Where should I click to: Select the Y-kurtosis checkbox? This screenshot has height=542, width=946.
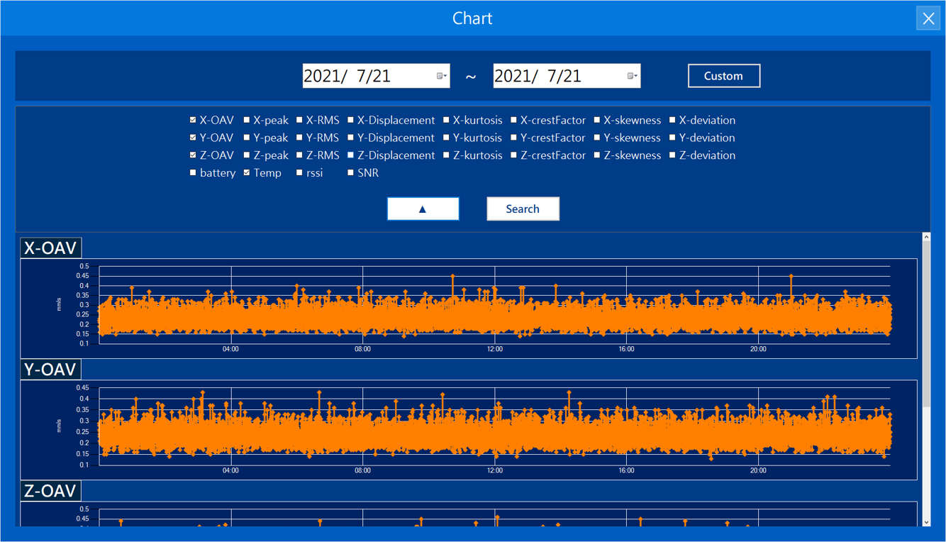[x=446, y=138]
